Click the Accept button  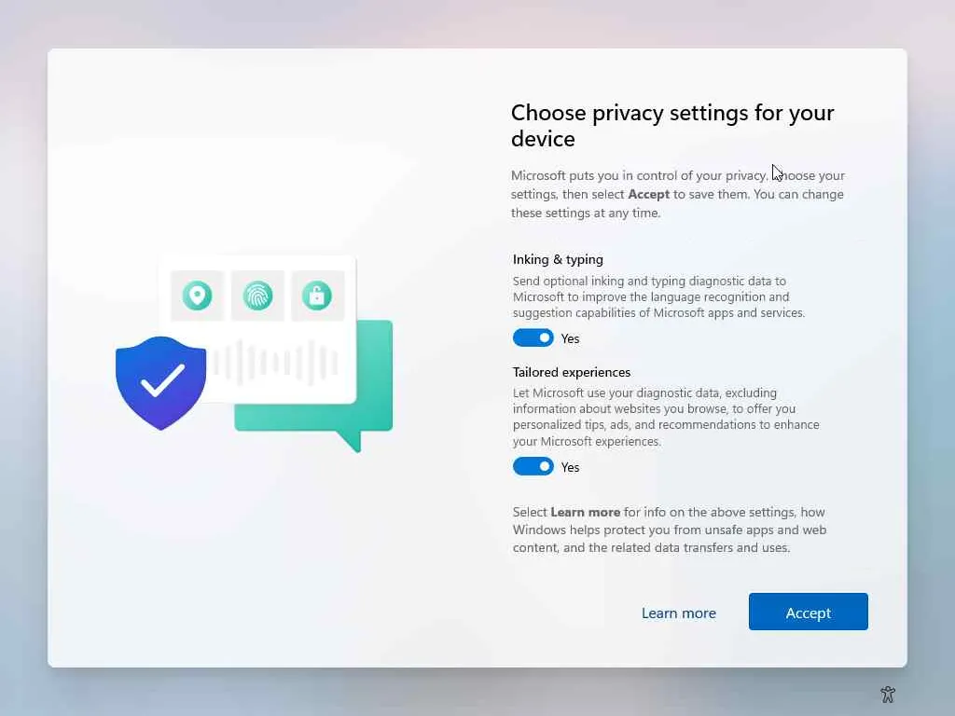[x=809, y=612]
